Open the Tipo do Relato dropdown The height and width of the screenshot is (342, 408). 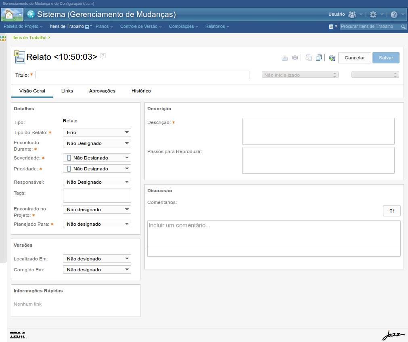click(97, 132)
